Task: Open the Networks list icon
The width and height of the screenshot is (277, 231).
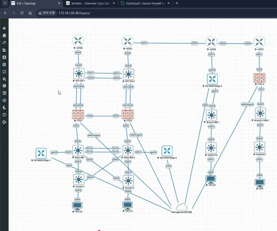Action: tap(4, 42)
